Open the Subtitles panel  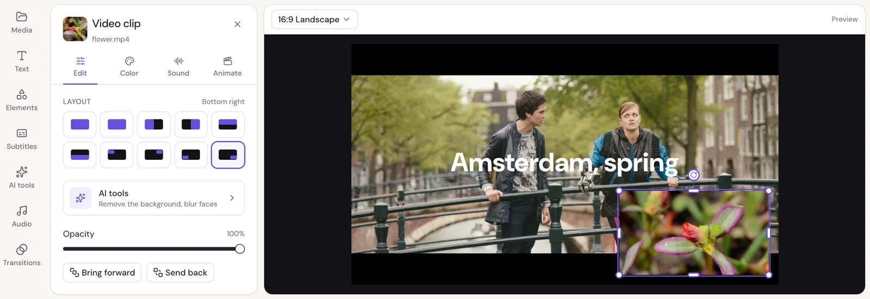[22, 139]
